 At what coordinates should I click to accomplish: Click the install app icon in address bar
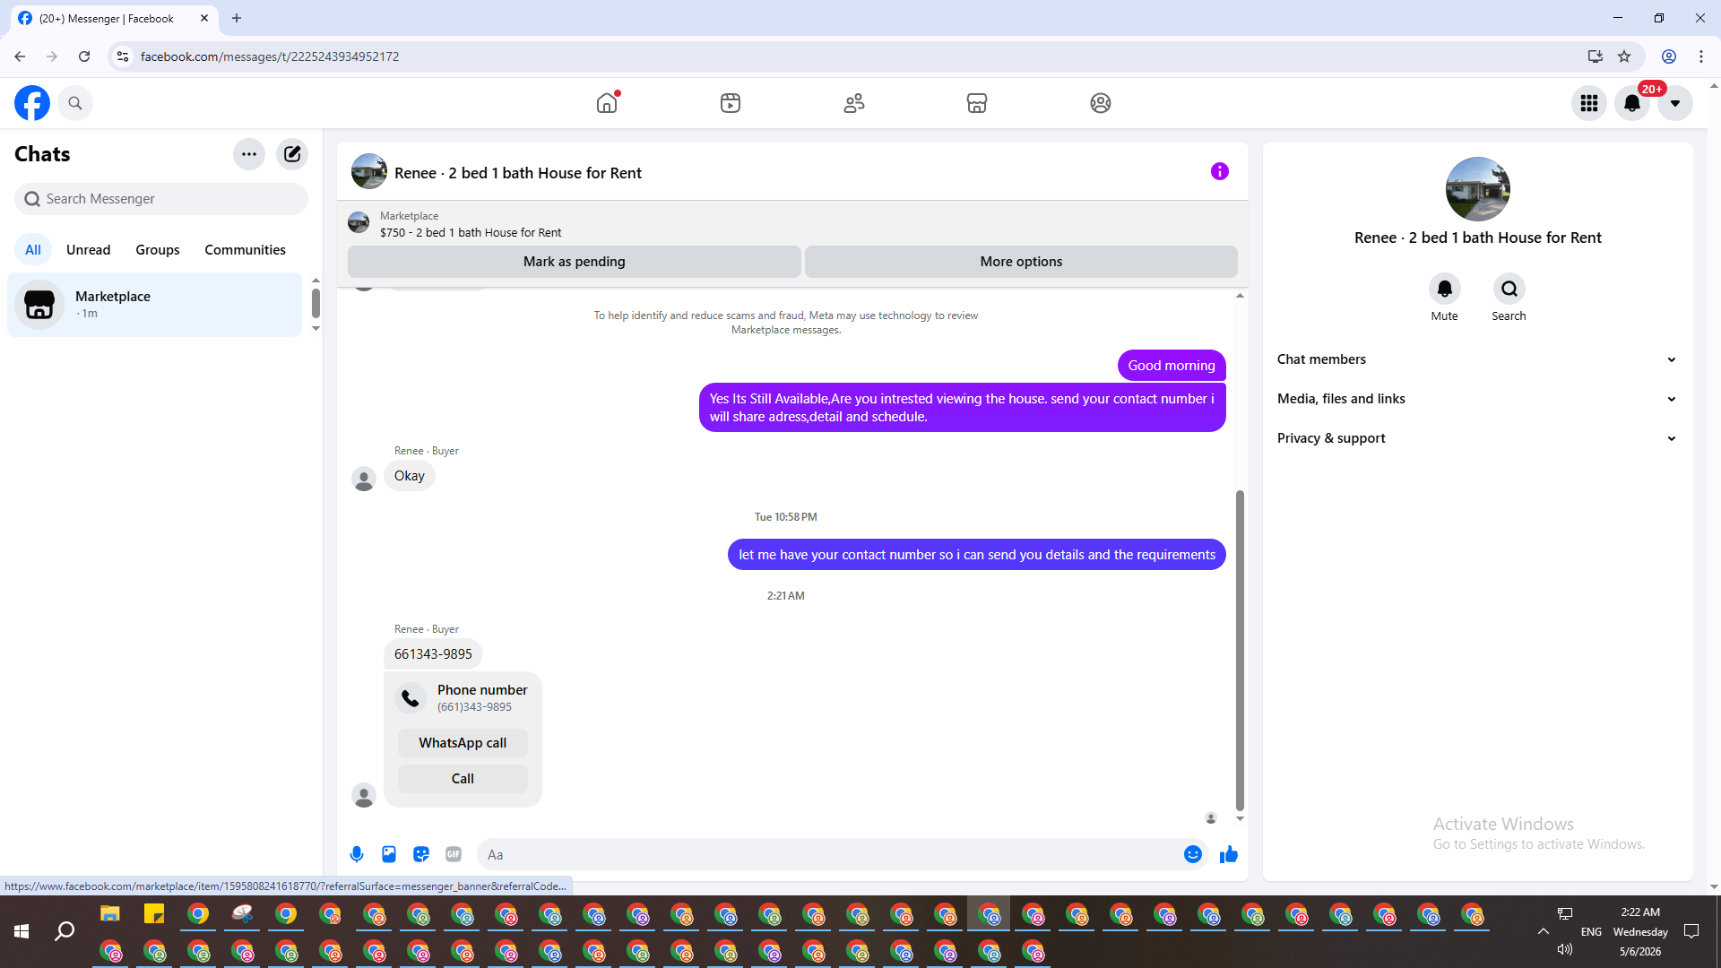coord(1596,56)
